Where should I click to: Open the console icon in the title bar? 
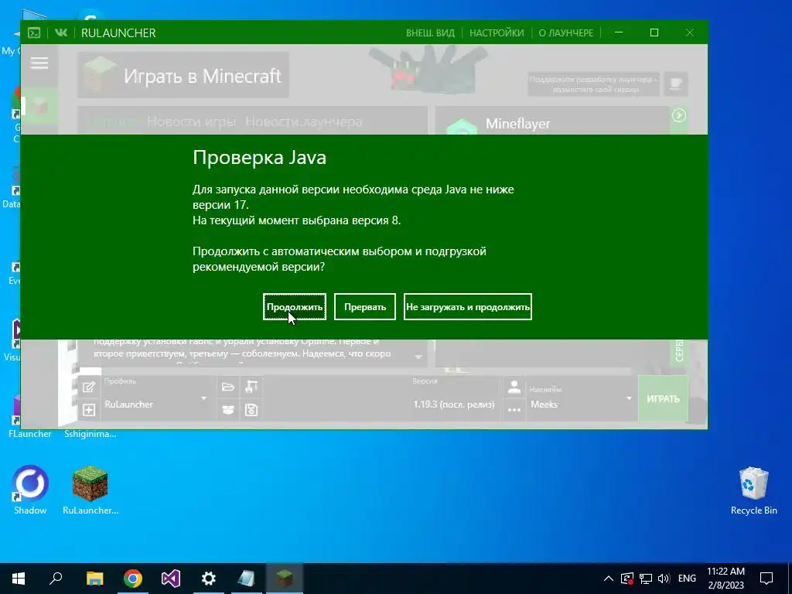[34, 32]
